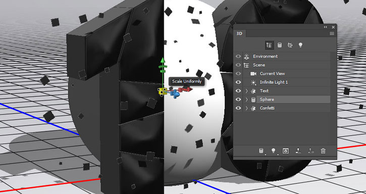The height and width of the screenshot is (194, 366).
Task: Click the red X-axis arrow tip
Action: [x=190, y=89]
